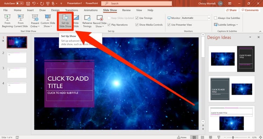Open Design Ideas pane options dropdown
The width and height of the screenshot is (263, 139).
click(250, 37)
